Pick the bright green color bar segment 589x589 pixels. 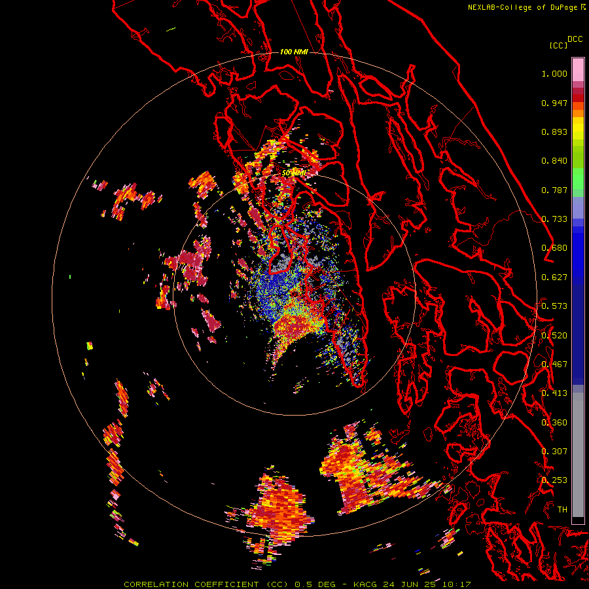pyautogui.click(x=578, y=179)
